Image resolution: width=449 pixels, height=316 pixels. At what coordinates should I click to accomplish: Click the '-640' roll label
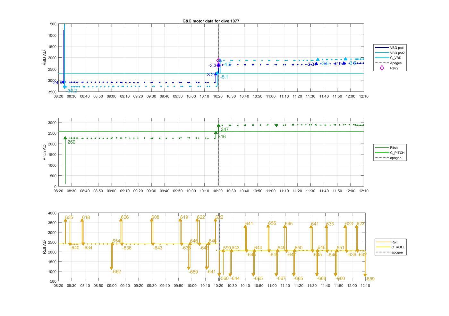coord(75,248)
